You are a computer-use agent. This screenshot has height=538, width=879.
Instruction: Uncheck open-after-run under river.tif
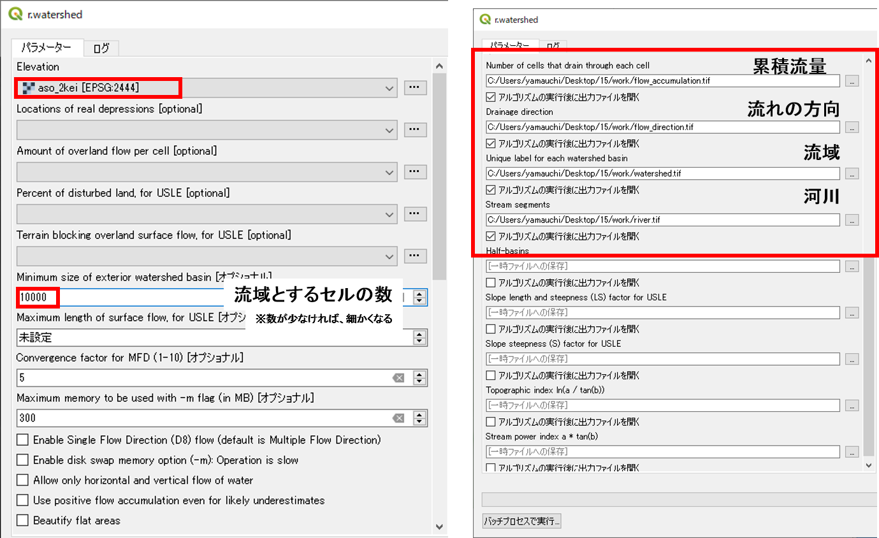point(490,236)
